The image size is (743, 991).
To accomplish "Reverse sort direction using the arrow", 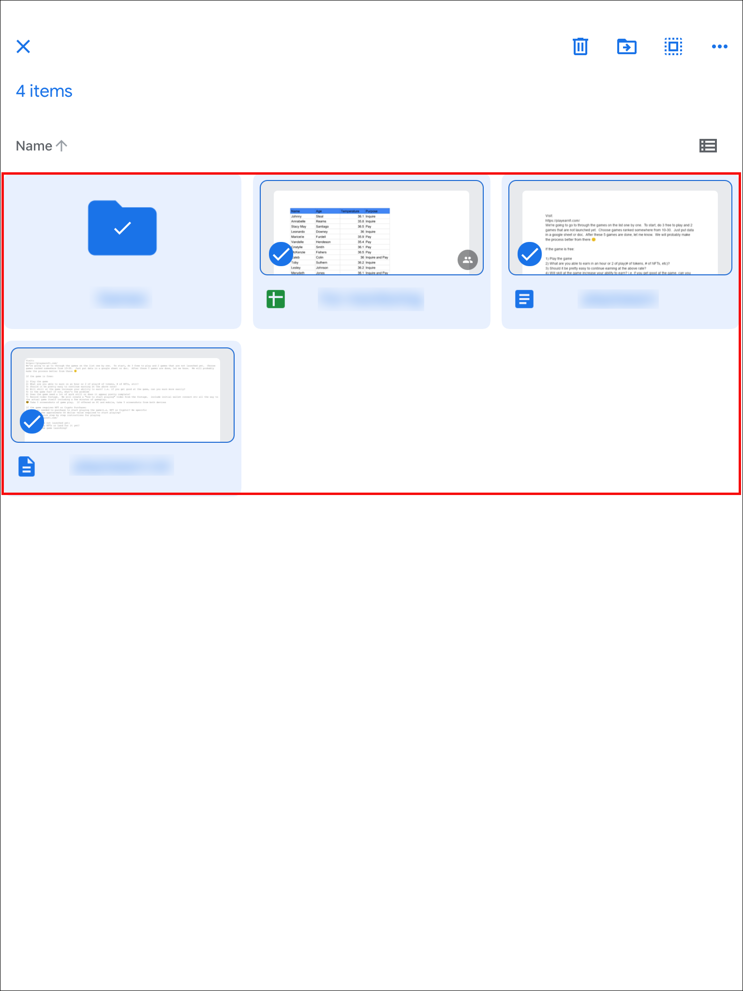I will 61,146.
